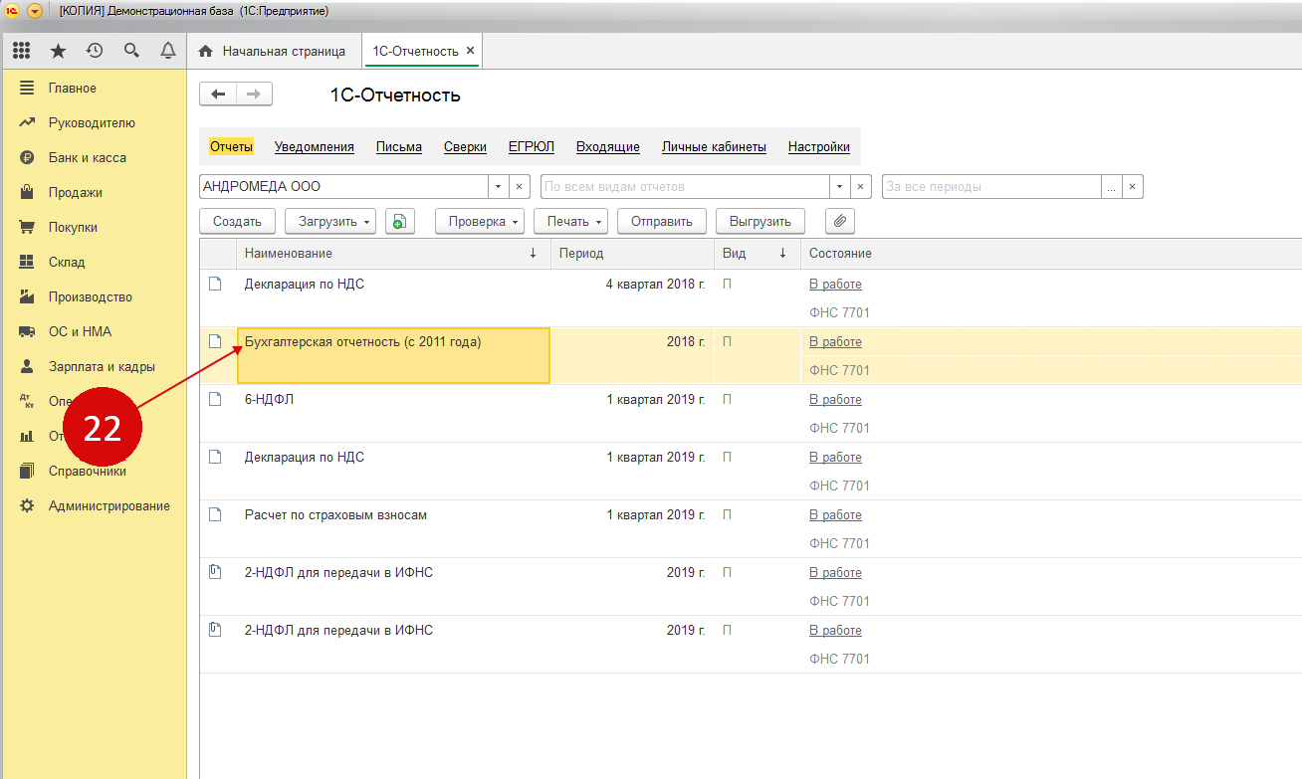Select the 6-НДФЛ report row
The height and width of the screenshot is (779, 1302).
(x=751, y=414)
